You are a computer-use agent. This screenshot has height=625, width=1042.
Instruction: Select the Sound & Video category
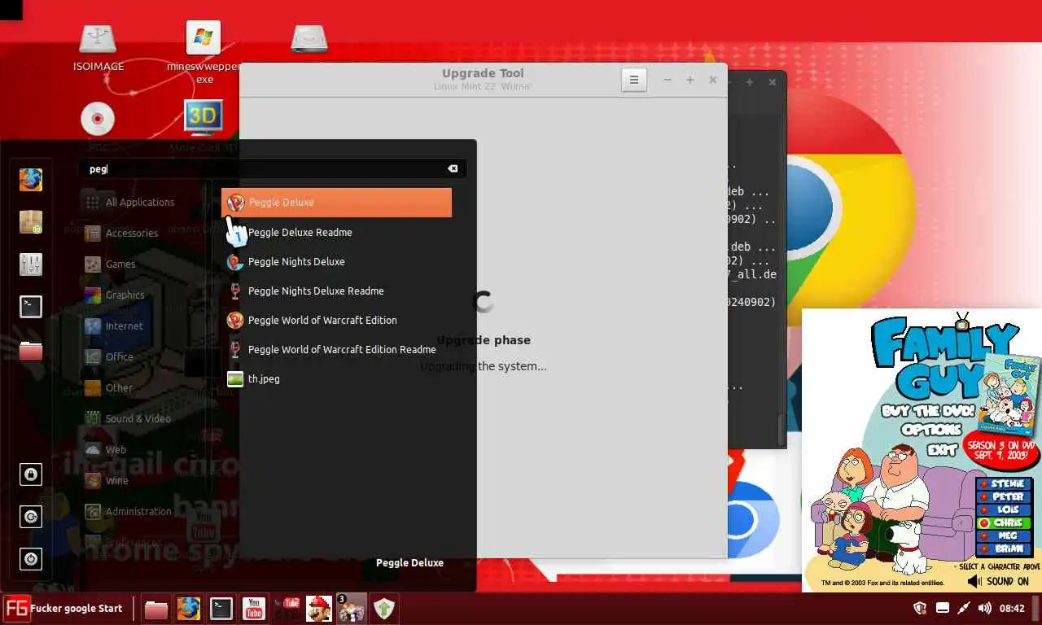click(140, 418)
